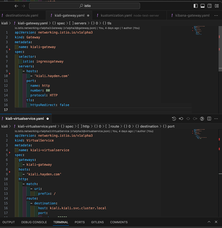This screenshot has width=222, height=228.
Task: Open the spec breadcrumb in the gateway editor
Action: [x=59, y=23]
